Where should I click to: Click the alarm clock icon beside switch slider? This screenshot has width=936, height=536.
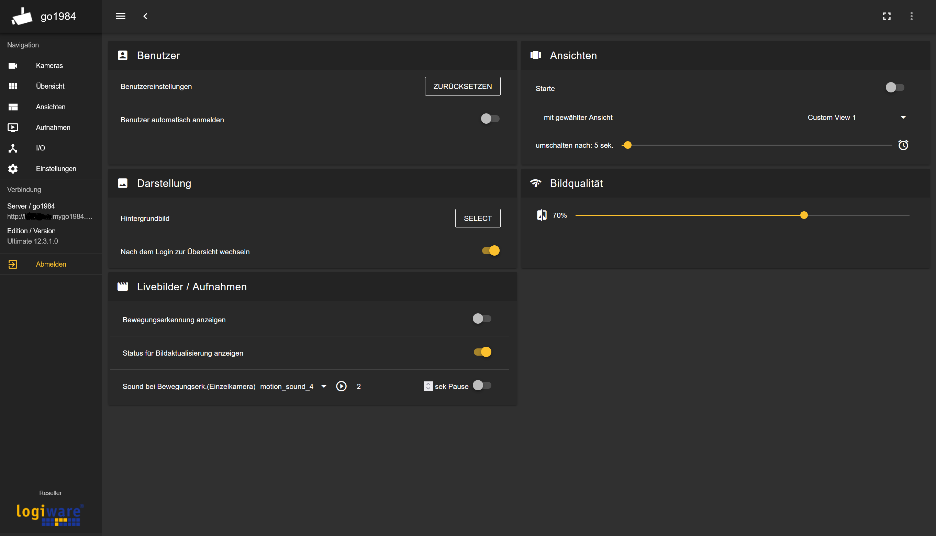(x=903, y=145)
